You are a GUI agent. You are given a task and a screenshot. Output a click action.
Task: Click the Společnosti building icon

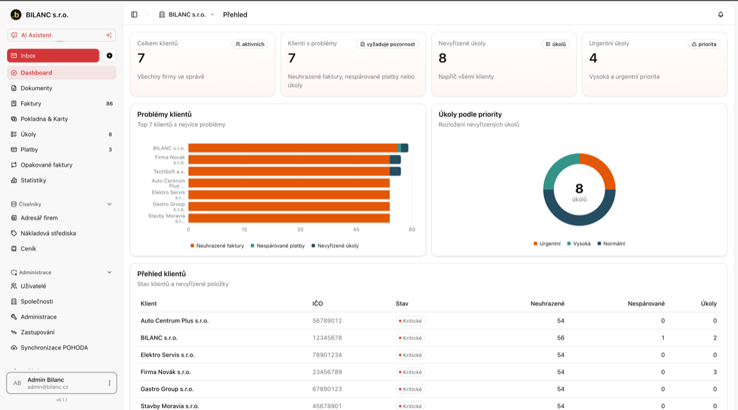click(x=14, y=301)
